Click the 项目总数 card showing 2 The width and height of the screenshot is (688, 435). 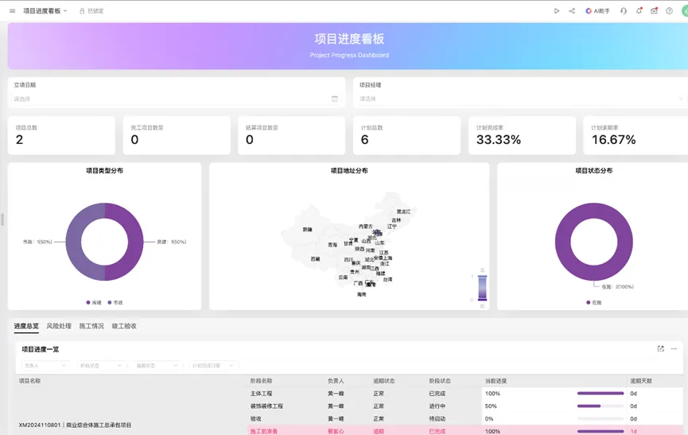pos(61,135)
